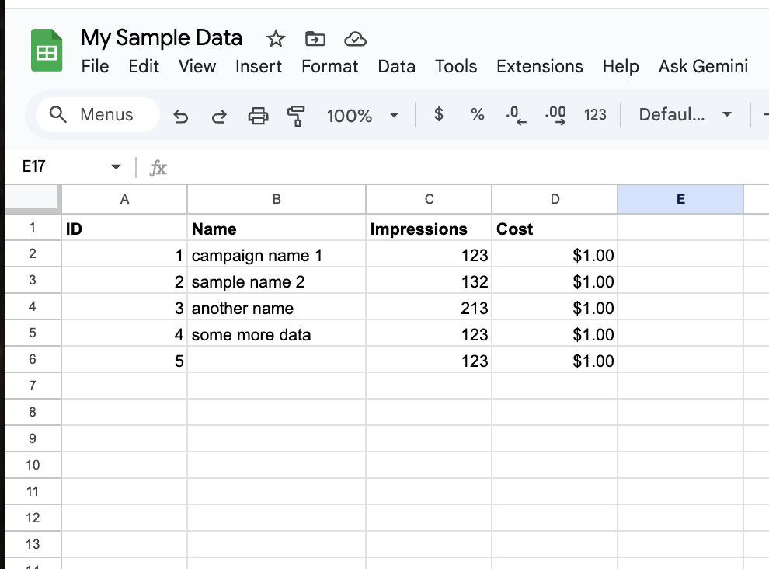Screen dimensions: 769x569
Task: Decrease decimal places
Action: click(516, 116)
